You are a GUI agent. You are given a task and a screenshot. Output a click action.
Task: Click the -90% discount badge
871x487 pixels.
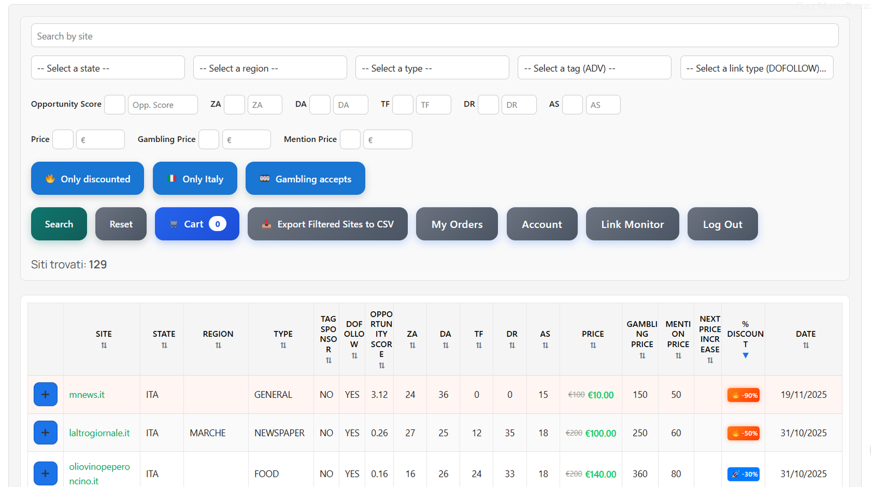pos(744,395)
